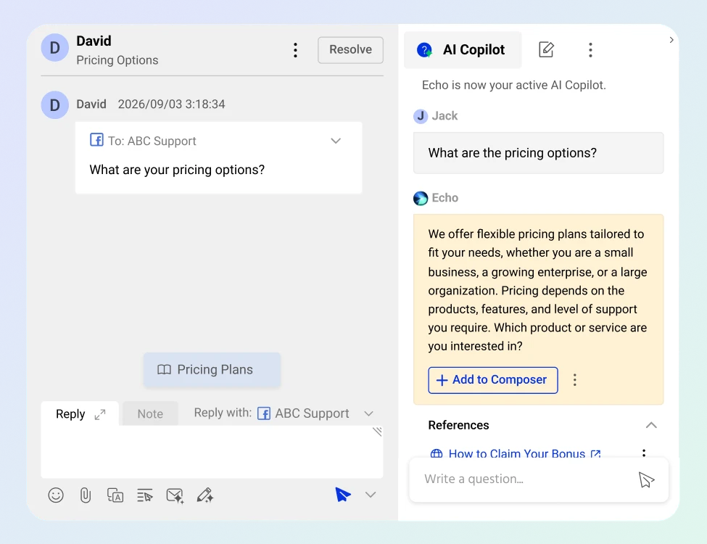
Task: Send the Copilot question with arrow icon
Action: 646,480
